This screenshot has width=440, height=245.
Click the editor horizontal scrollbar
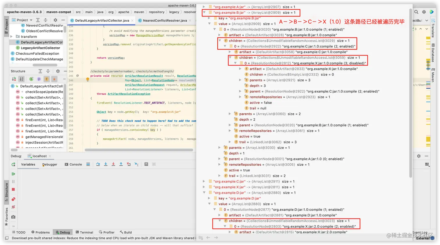tap(139, 150)
